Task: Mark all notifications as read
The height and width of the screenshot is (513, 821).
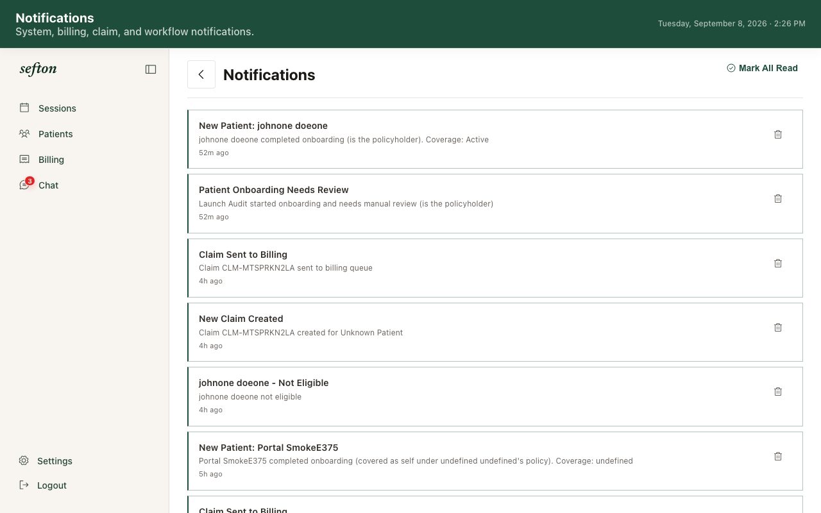Action: click(762, 68)
